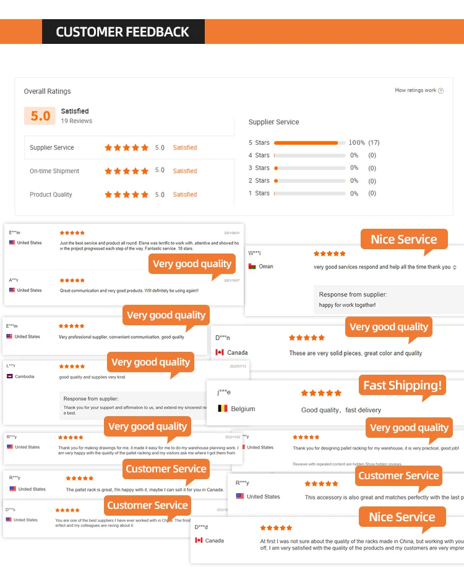The height and width of the screenshot is (580, 464).
Task: Click Show hidden reviews link
Action: pos(385,464)
